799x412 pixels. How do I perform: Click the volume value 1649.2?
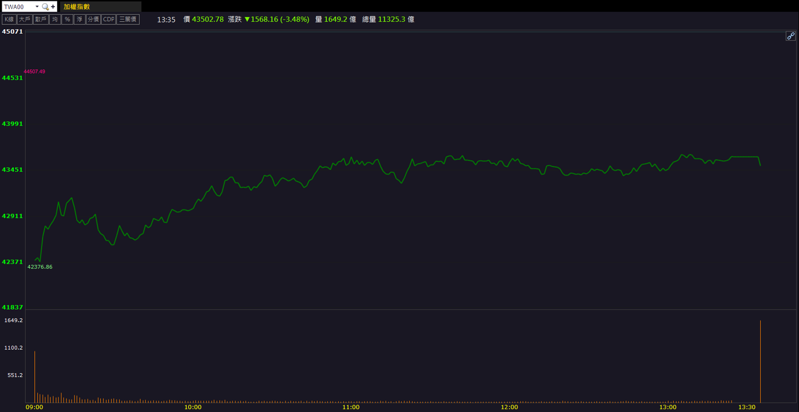coord(336,19)
